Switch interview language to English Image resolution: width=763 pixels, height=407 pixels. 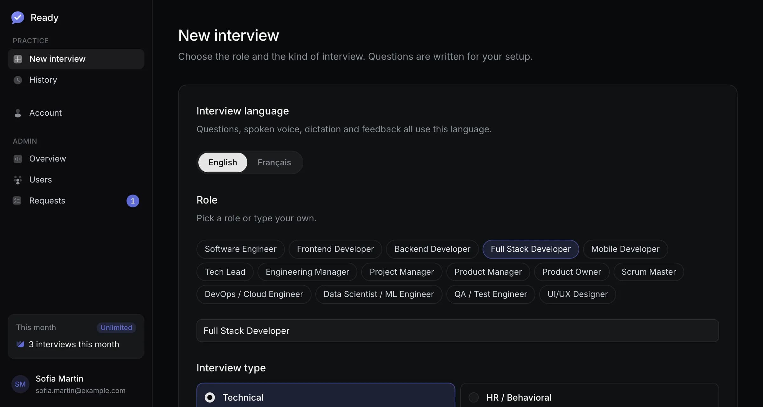[223, 162]
